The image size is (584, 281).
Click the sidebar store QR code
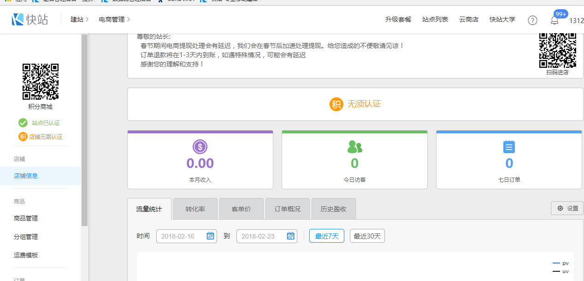click(41, 82)
